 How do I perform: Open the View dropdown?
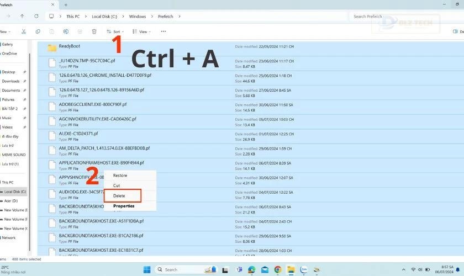142,32
